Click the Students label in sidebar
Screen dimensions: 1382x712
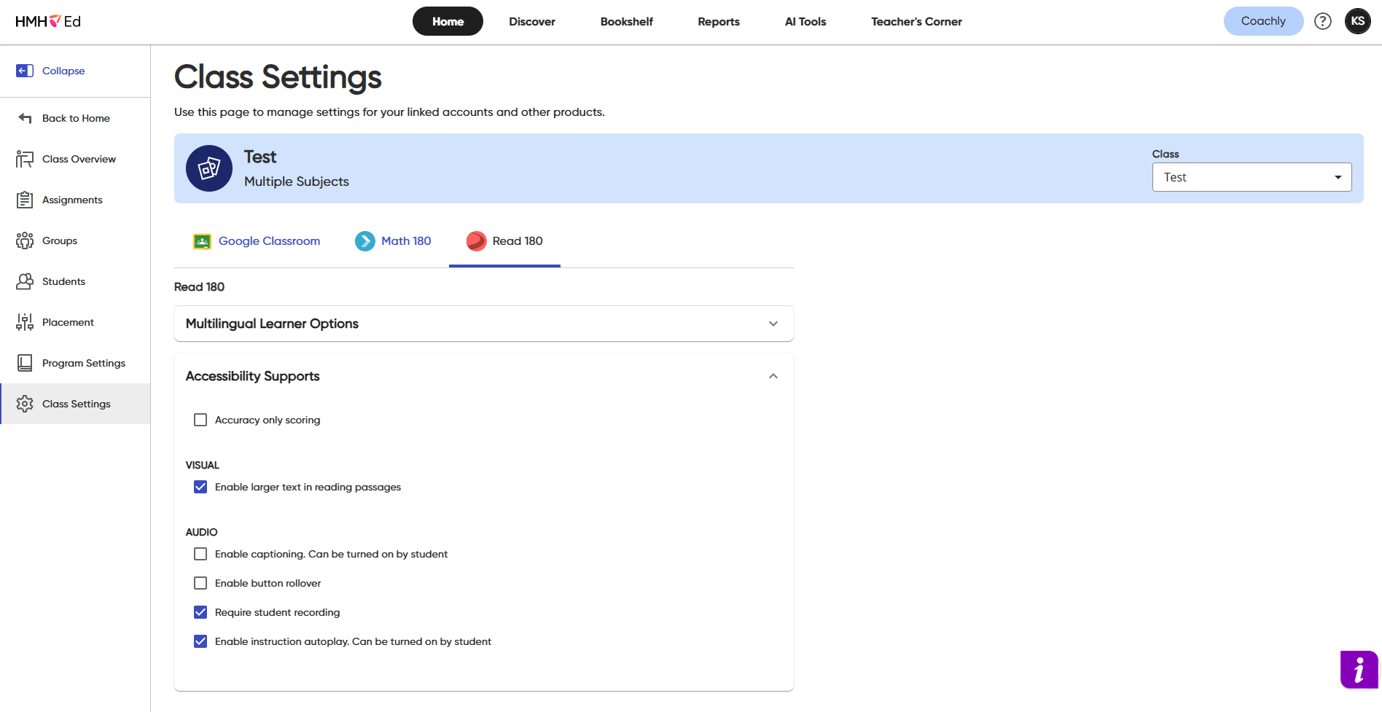[x=63, y=281]
